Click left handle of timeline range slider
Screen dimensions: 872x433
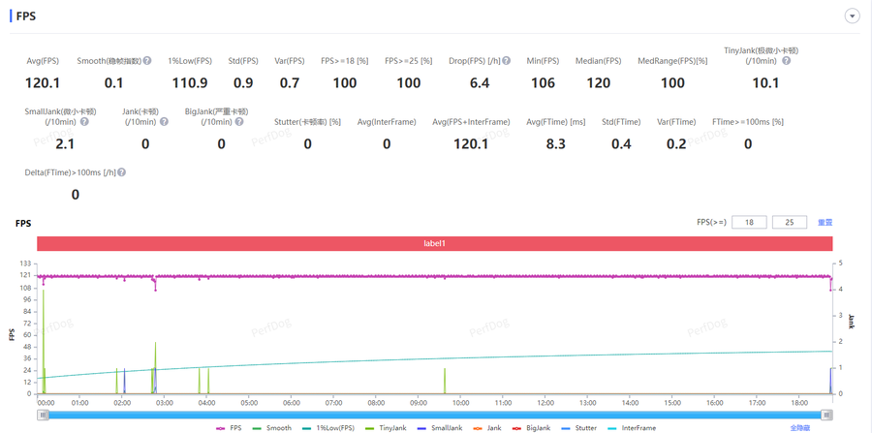(43, 415)
